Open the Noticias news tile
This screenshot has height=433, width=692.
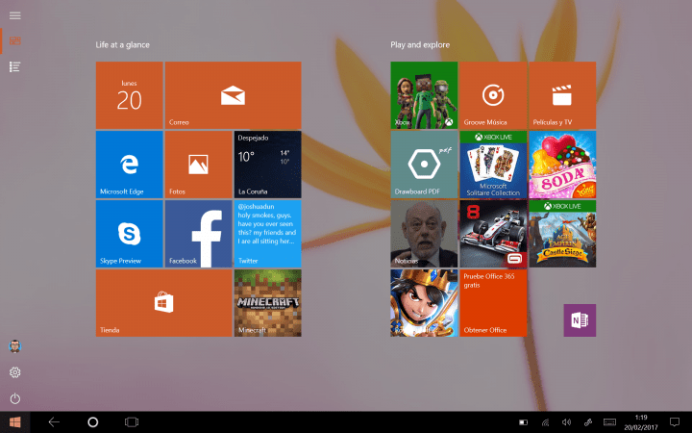(x=424, y=234)
